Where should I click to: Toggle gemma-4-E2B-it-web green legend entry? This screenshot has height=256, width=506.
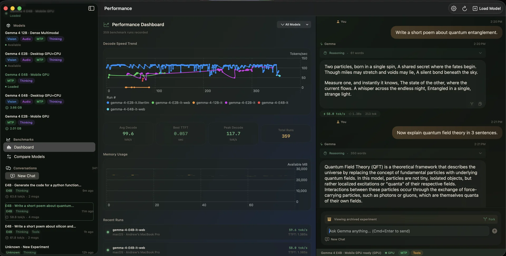point(171,103)
